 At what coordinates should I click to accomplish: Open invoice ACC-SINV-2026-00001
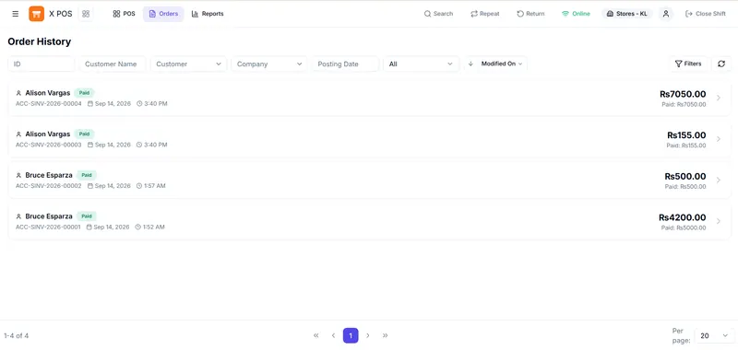[369, 221]
